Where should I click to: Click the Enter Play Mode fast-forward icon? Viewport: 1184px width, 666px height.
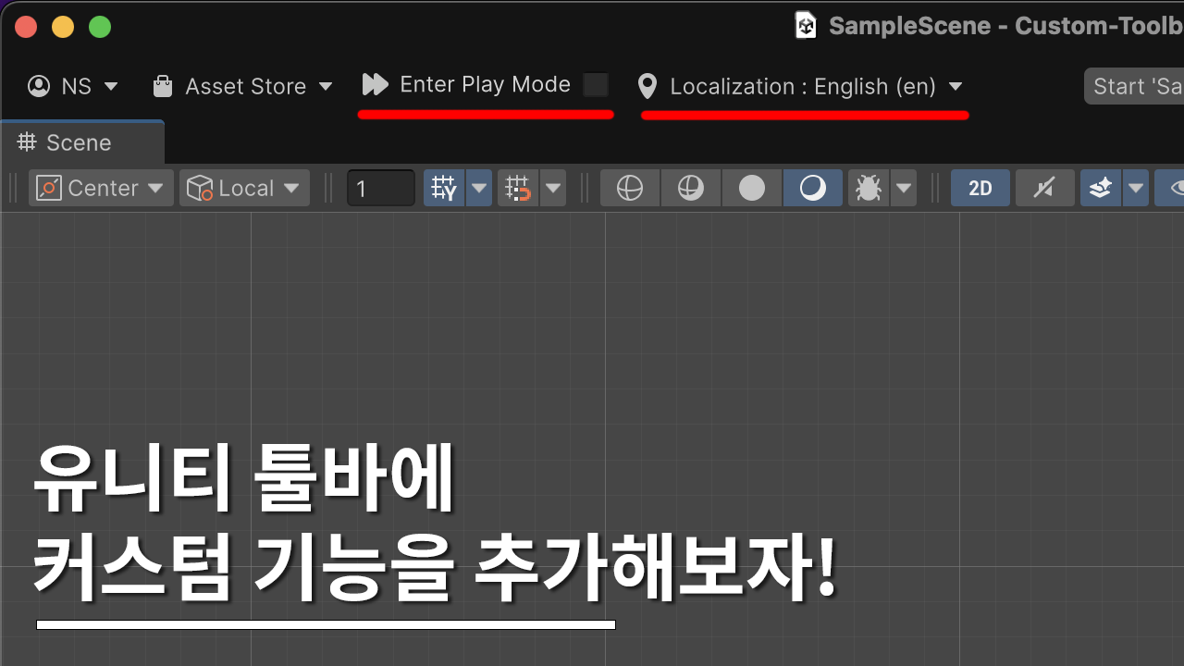(375, 84)
